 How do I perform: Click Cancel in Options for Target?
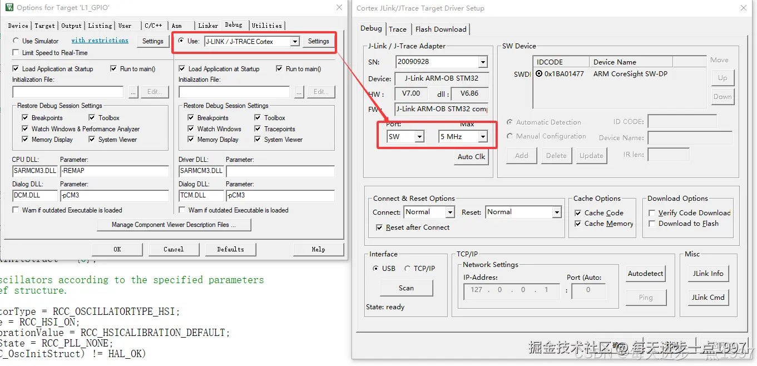click(x=174, y=249)
